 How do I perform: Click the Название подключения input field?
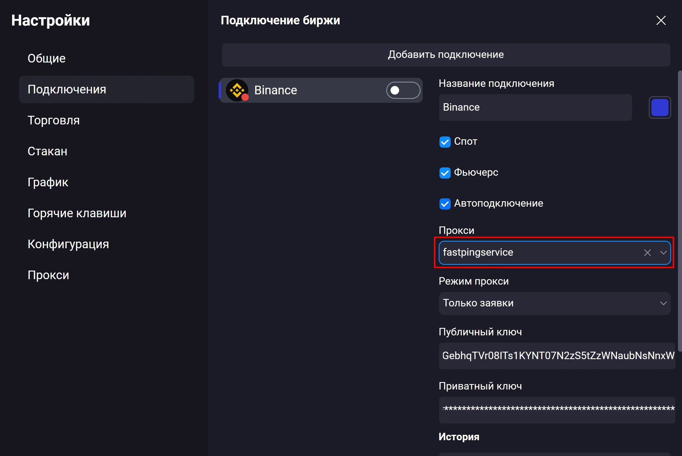click(535, 107)
